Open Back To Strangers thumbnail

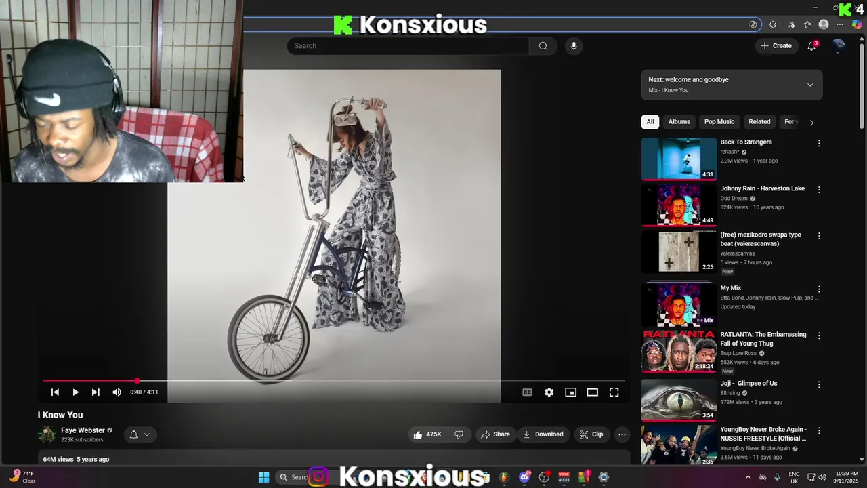[679, 159]
